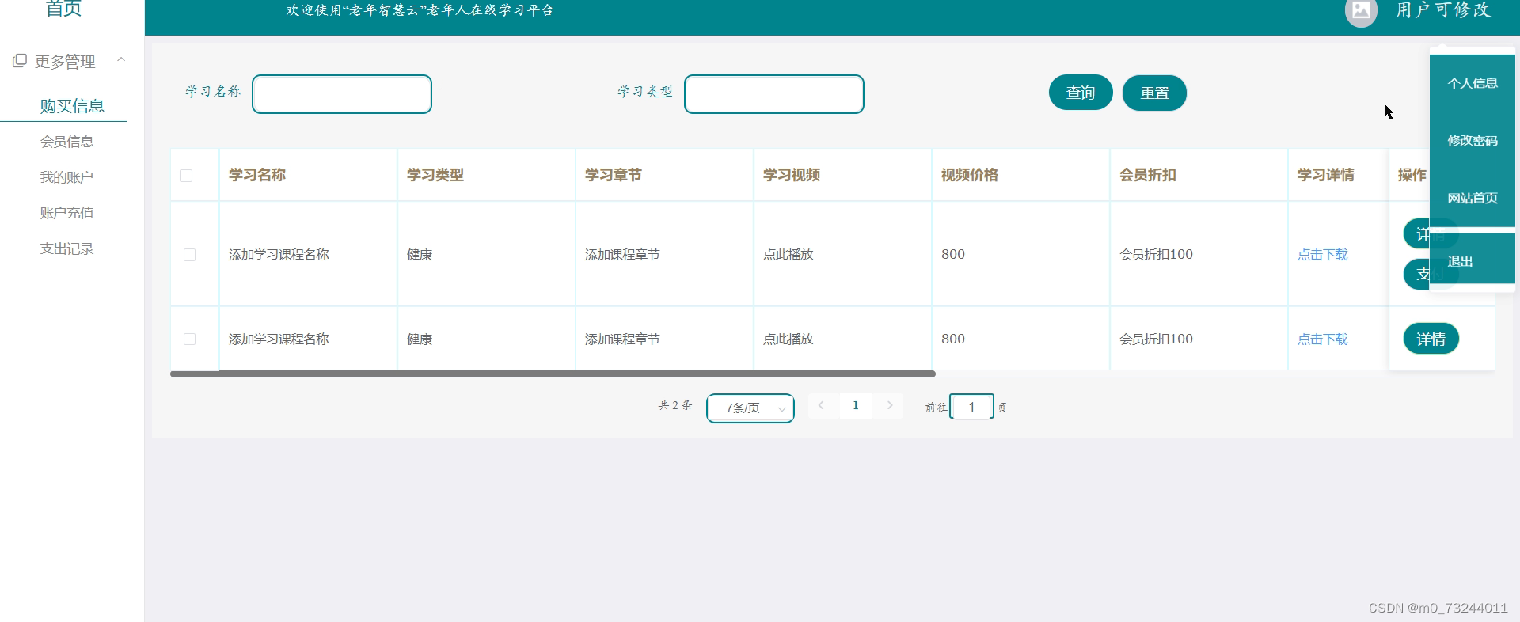The width and height of the screenshot is (1520, 622).
Task: Toggle the select-all header checkbox
Action: tap(186, 176)
